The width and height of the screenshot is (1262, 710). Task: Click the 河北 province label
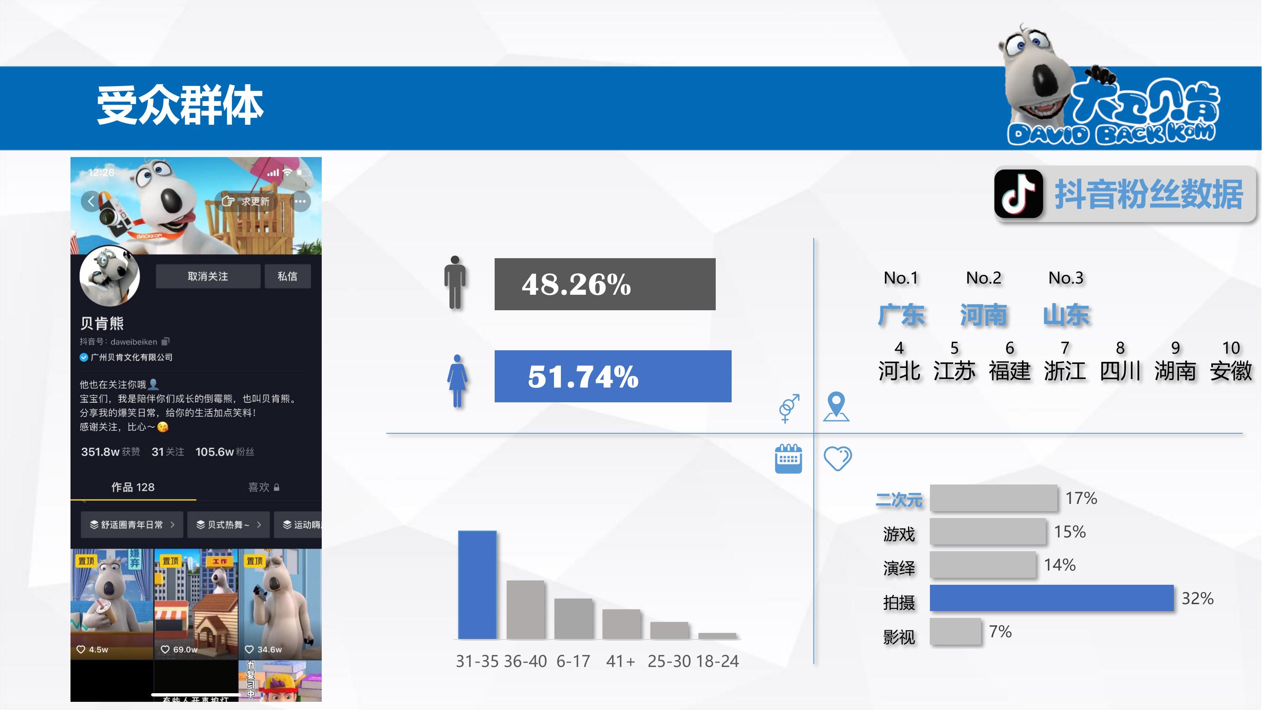tap(899, 371)
